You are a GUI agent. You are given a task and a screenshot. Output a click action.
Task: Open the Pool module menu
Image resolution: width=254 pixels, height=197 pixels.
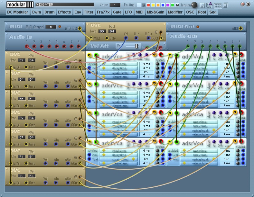click(202, 12)
